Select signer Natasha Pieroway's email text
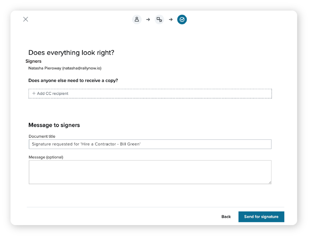This screenshot has height=238, width=310. [82, 68]
